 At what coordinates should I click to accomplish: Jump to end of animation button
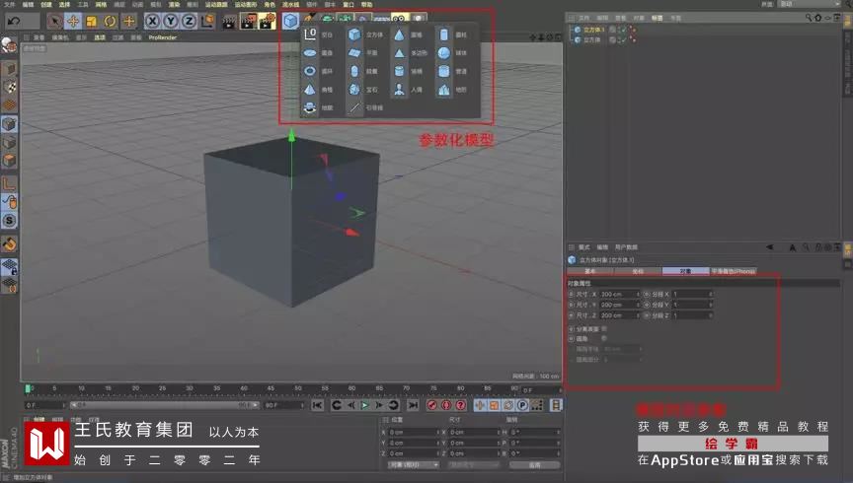pos(413,405)
